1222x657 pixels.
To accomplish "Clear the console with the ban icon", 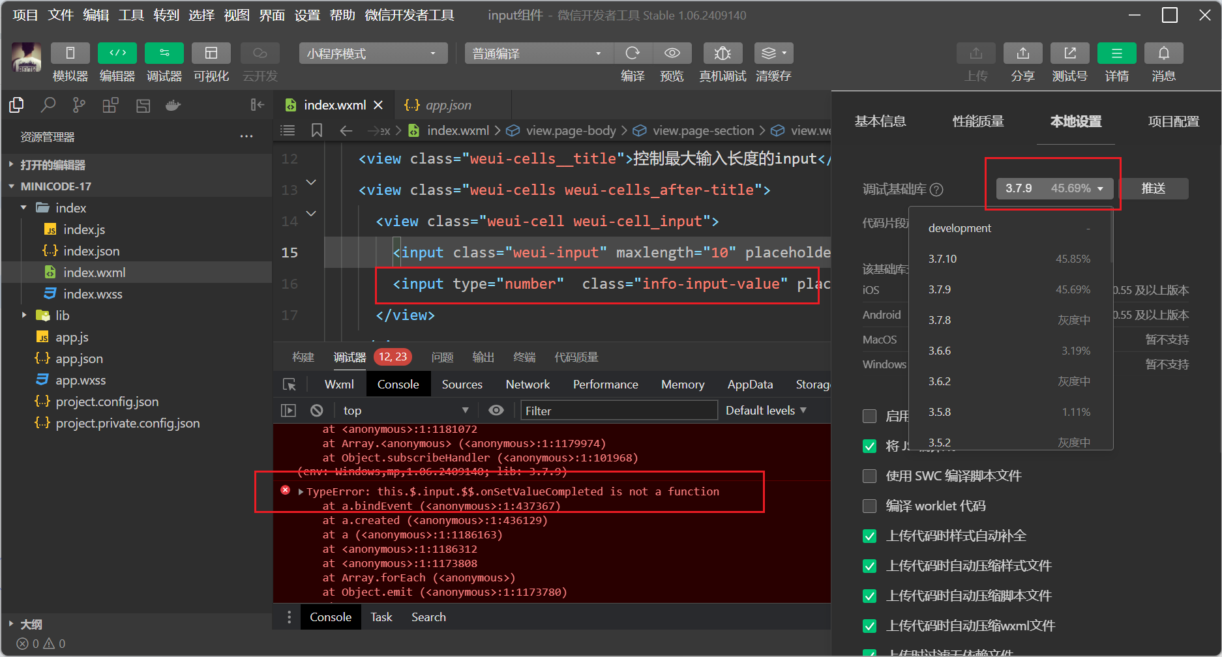I will click(317, 411).
